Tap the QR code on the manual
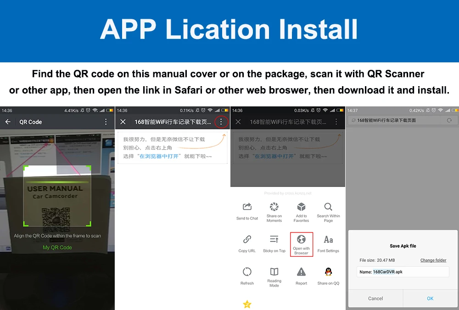Image resolution: width=459 pixels, height=310 pixels. 56,219
